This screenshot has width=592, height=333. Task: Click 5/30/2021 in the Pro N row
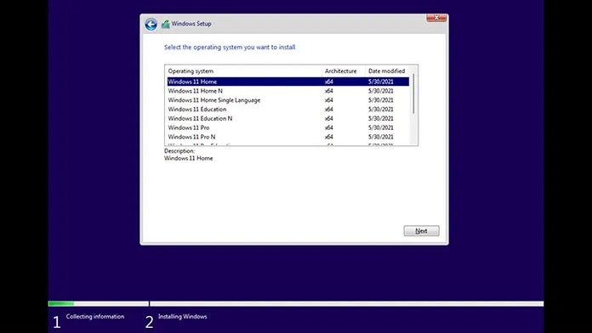[380, 137]
